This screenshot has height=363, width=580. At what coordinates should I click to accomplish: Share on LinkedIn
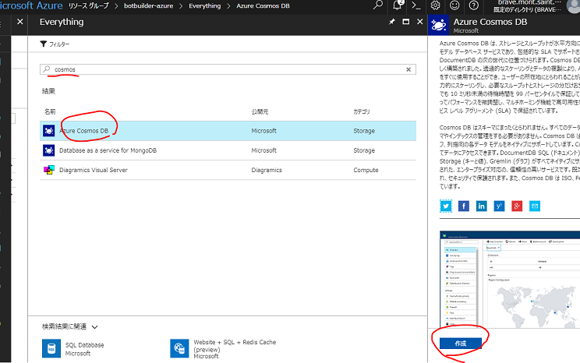(x=481, y=206)
